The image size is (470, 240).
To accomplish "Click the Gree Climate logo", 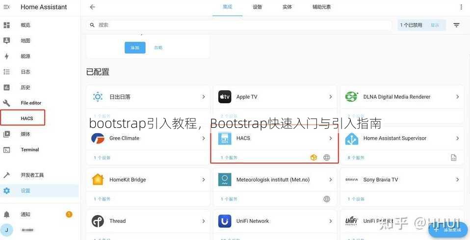I will (98, 138).
